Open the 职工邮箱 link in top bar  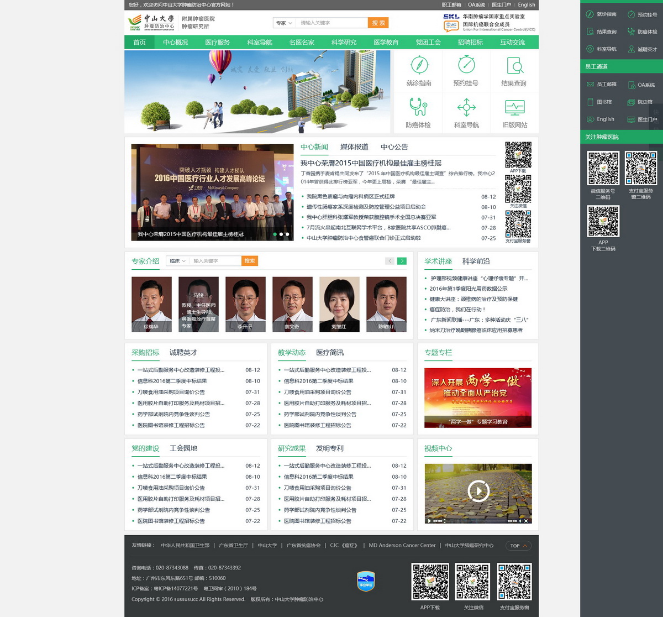tap(451, 5)
